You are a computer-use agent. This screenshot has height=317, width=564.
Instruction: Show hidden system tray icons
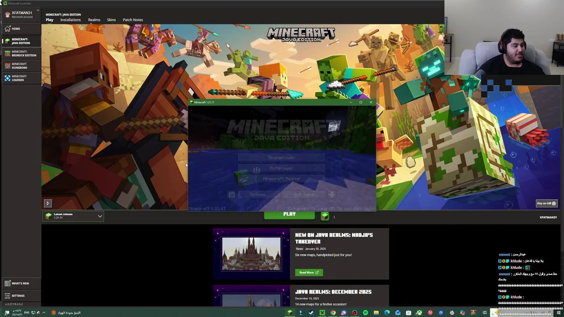pos(44,313)
